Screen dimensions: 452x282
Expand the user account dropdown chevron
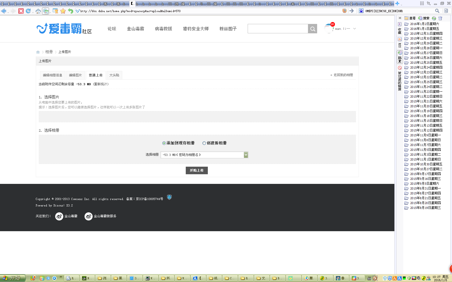[x=355, y=29]
